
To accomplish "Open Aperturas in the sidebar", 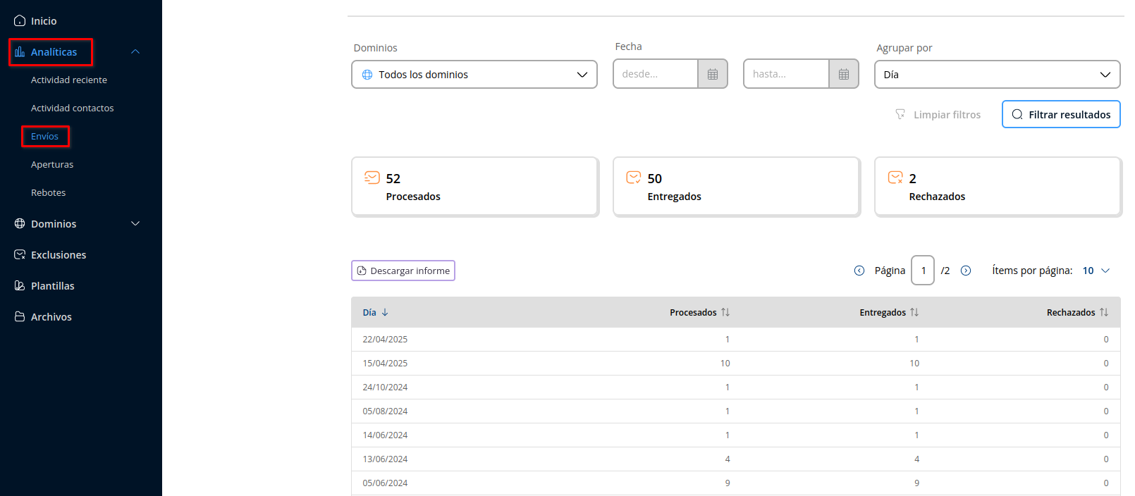I will [52, 165].
